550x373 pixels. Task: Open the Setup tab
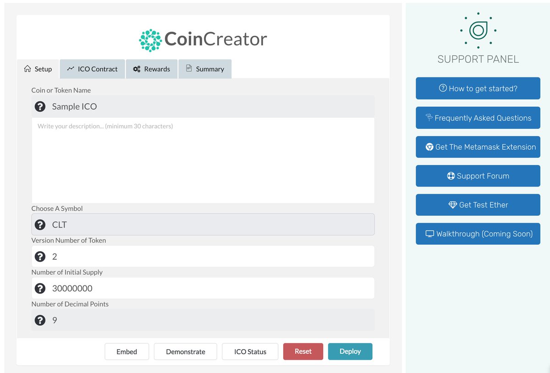click(38, 69)
